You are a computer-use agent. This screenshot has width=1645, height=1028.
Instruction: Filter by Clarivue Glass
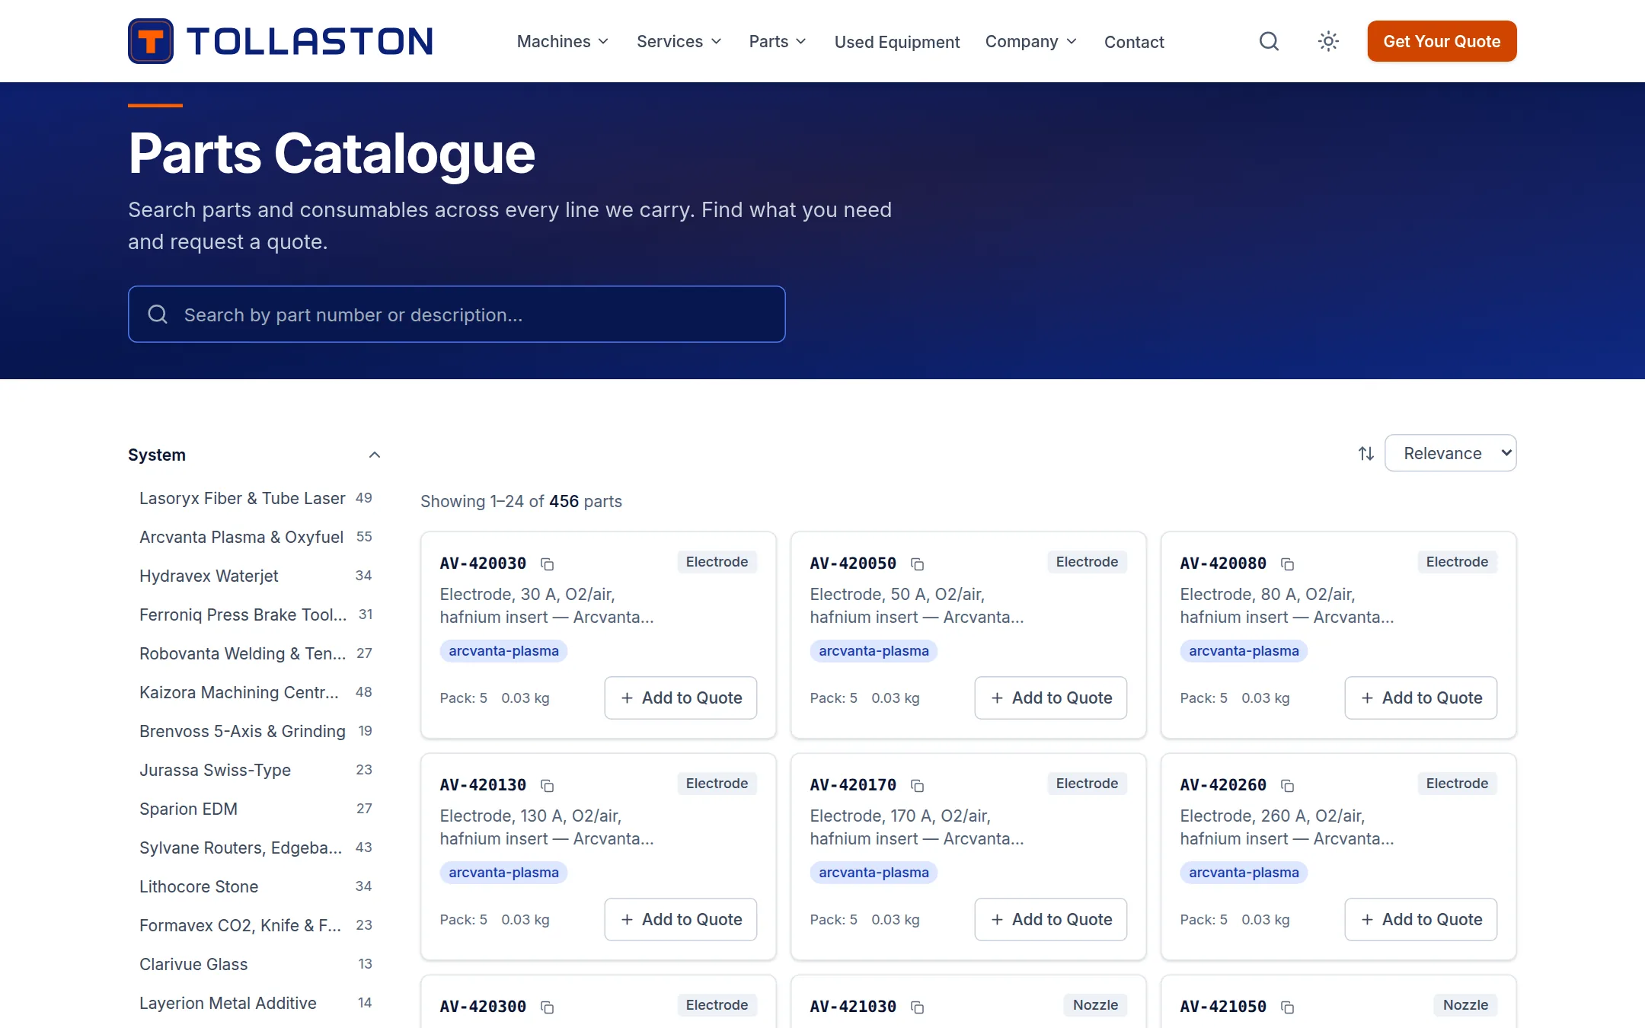click(255, 964)
